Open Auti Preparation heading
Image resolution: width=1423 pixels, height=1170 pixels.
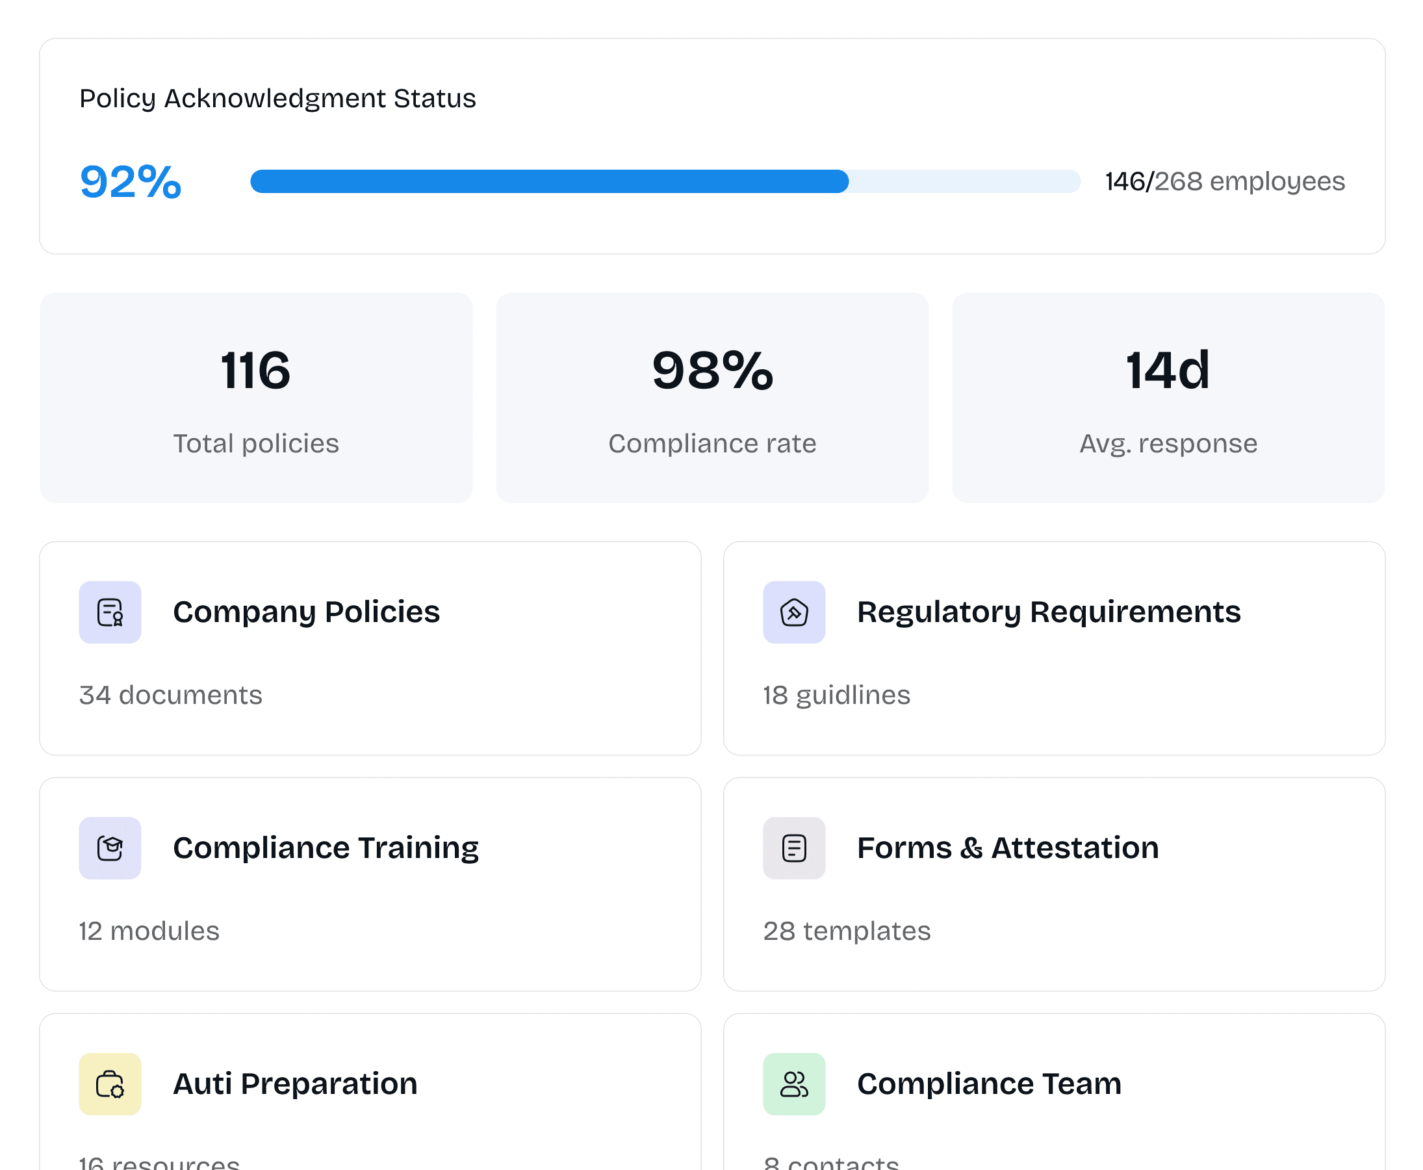295,1084
